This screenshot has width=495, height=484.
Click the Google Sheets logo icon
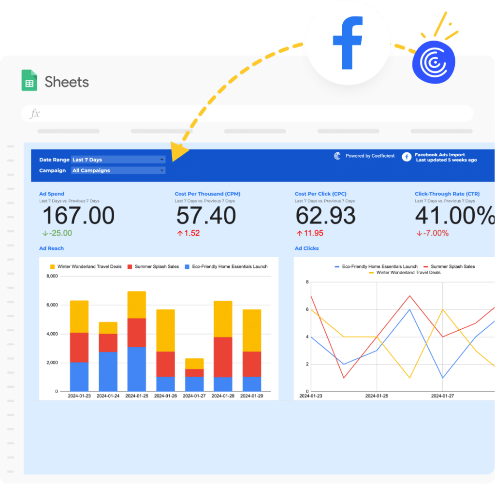(x=29, y=80)
